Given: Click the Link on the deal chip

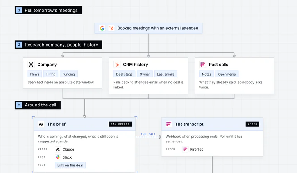Looking at the screenshot, I should (70, 165).
